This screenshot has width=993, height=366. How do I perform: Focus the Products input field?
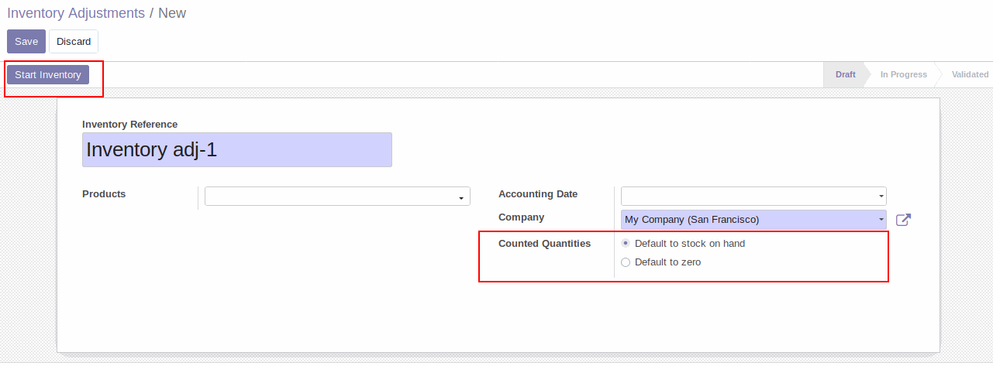[x=337, y=197]
